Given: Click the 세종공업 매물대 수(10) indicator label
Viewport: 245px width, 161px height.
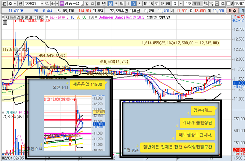Looking at the screenshot, I should [25, 17].
